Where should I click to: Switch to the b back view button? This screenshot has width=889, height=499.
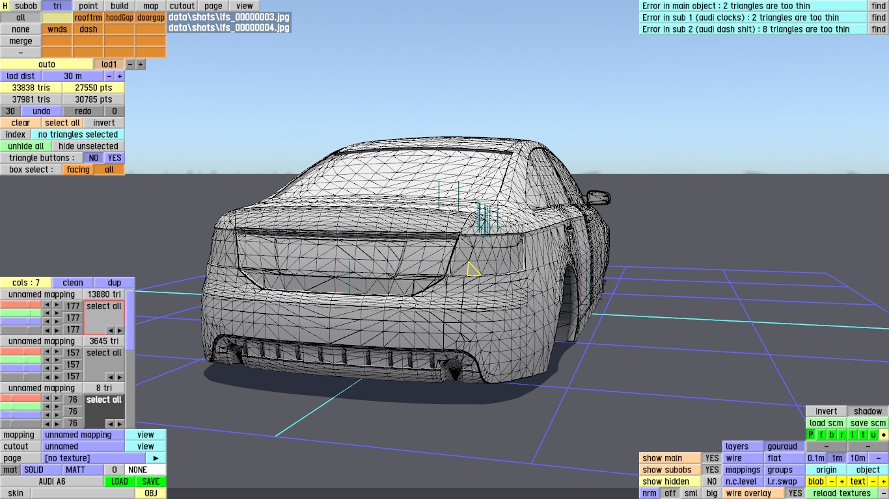(x=832, y=435)
